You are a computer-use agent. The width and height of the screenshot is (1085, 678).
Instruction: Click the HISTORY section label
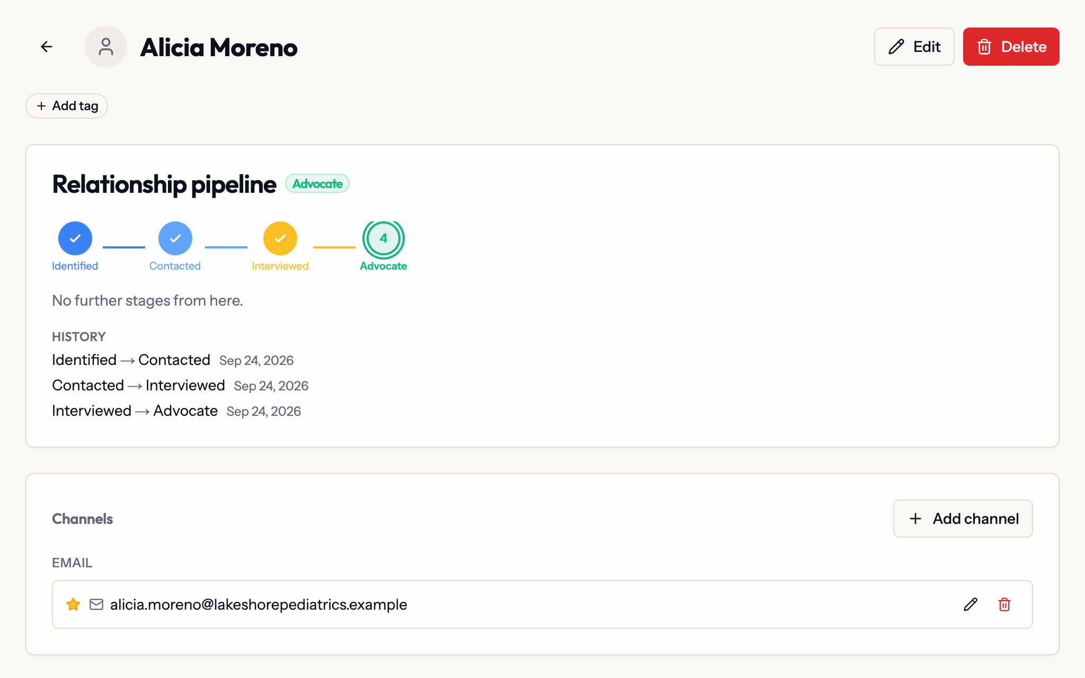[x=79, y=337]
